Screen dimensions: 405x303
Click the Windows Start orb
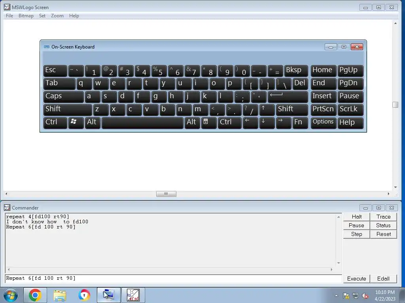pos(11,295)
